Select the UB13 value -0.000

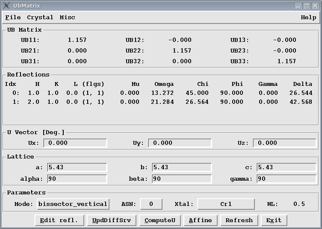[x=285, y=40]
